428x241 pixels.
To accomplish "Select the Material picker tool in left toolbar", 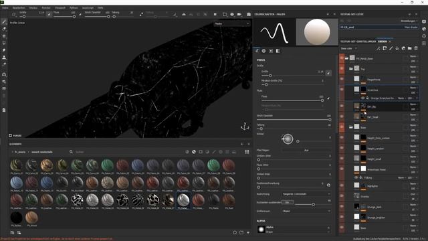I will click(4, 64).
